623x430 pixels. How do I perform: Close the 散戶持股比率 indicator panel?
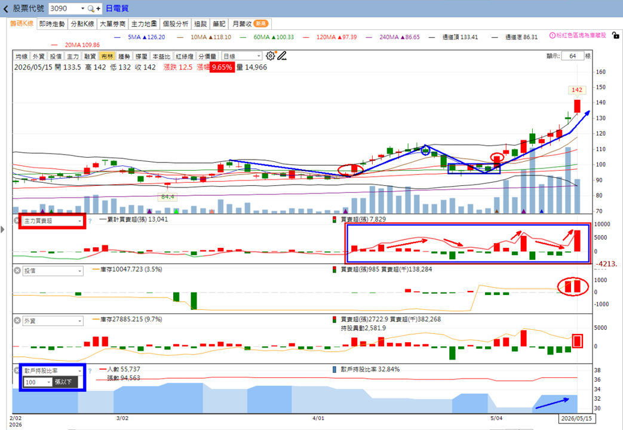[16, 370]
